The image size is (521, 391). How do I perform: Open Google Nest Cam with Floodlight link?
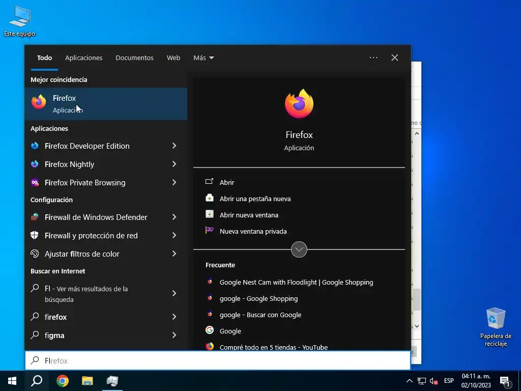tap(297, 282)
